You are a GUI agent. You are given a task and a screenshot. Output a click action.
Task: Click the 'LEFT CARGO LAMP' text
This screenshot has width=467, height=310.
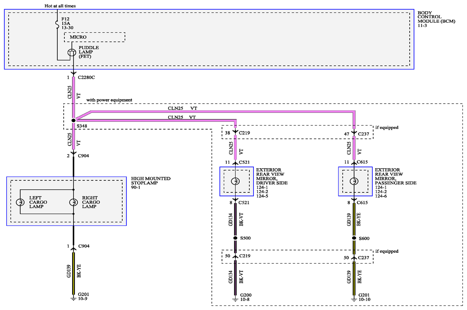click(38, 202)
